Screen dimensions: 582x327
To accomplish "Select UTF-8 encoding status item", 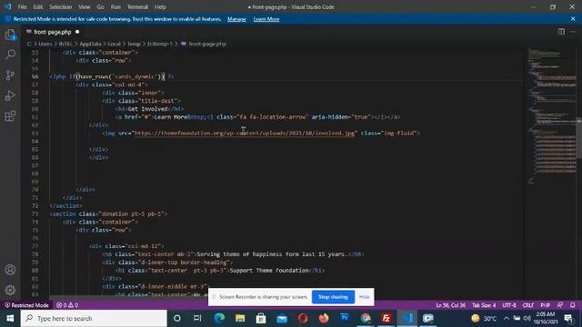I will [509, 305].
